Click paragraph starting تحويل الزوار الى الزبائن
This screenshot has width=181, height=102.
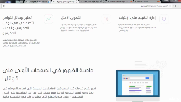click(x=79, y=27)
